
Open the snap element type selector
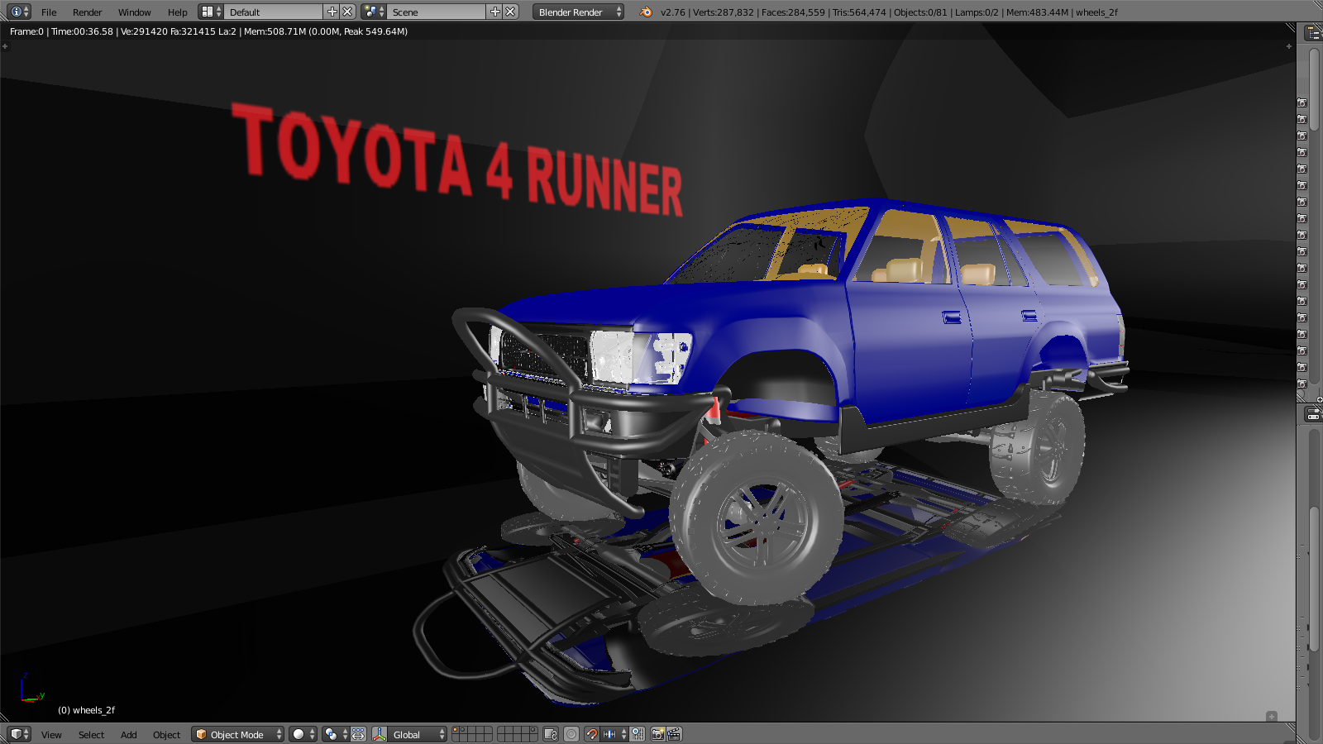coord(614,734)
